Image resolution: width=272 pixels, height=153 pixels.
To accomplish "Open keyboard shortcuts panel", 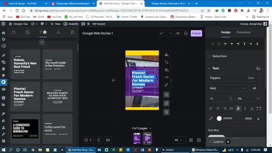I will point(108,140).
